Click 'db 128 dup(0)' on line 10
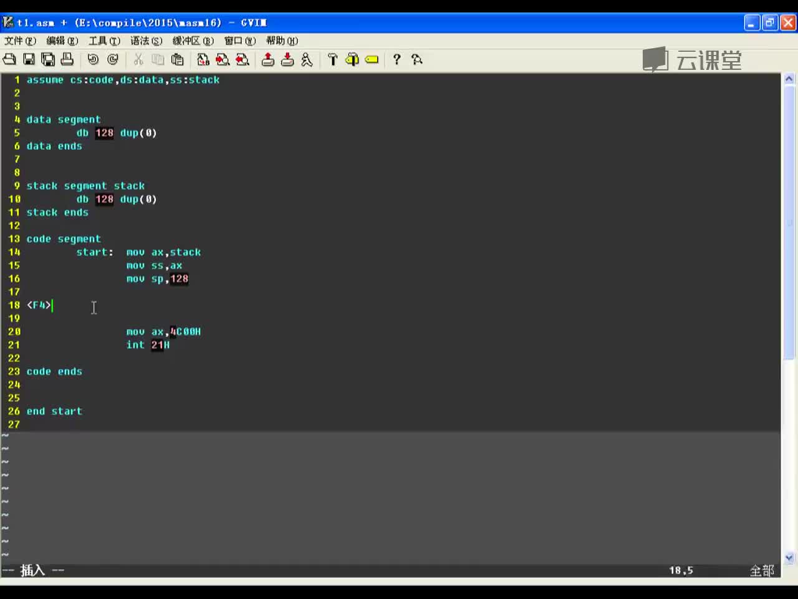 pos(117,199)
